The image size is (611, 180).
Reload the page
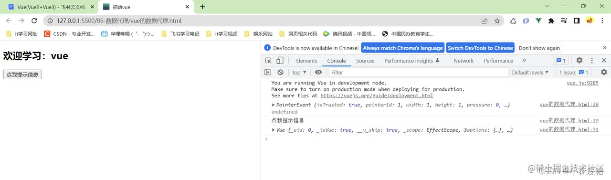[34, 21]
